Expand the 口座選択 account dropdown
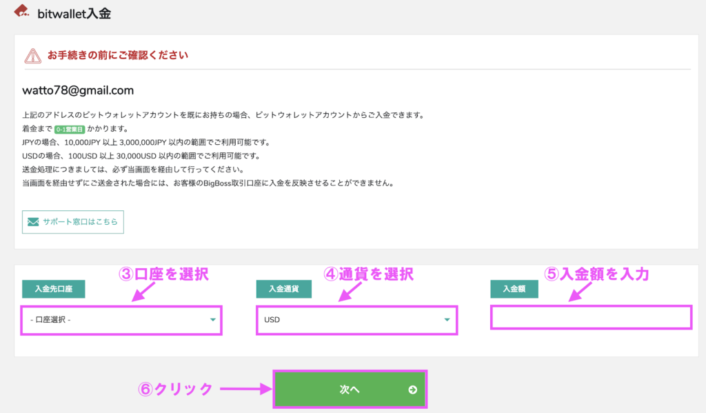The image size is (706, 413). 121,320
